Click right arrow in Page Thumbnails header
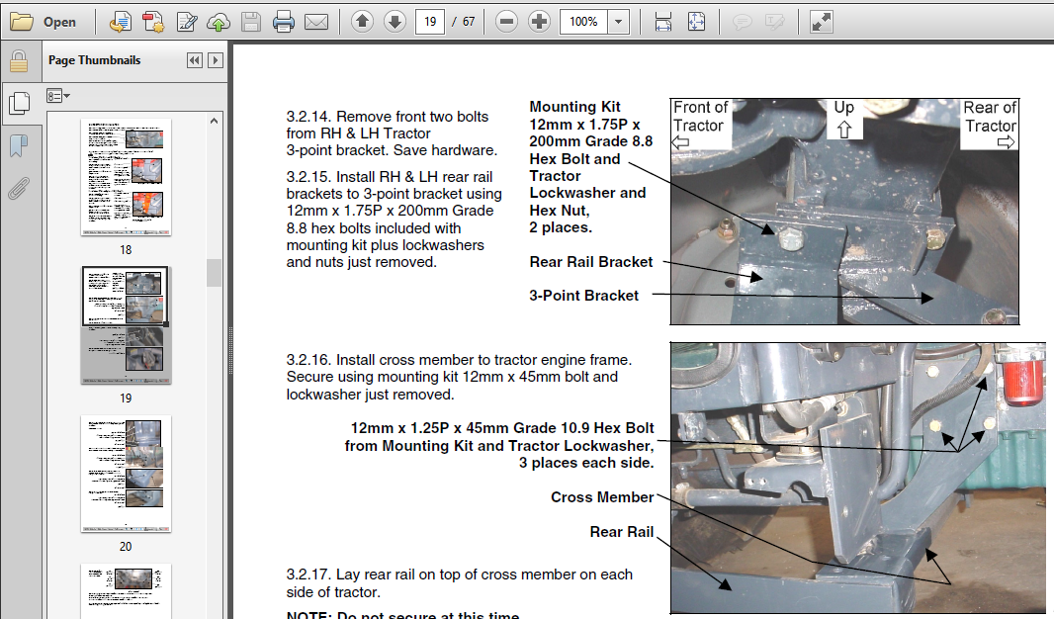This screenshot has height=619, width=1054. coord(216,60)
